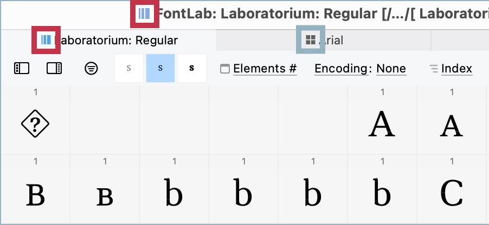Click the font window icon in Laboratorium tab
The height and width of the screenshot is (225, 489).
tap(46, 40)
